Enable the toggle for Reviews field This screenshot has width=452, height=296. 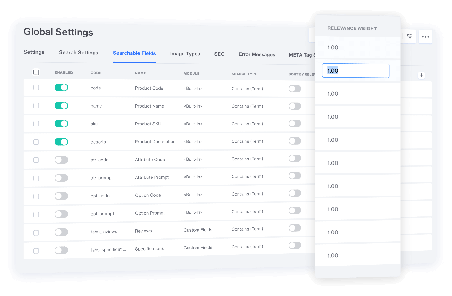pyautogui.click(x=61, y=232)
